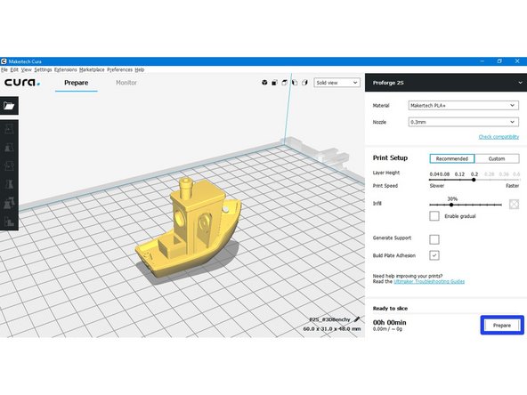Switch camera to 3D view icon

(x=264, y=83)
